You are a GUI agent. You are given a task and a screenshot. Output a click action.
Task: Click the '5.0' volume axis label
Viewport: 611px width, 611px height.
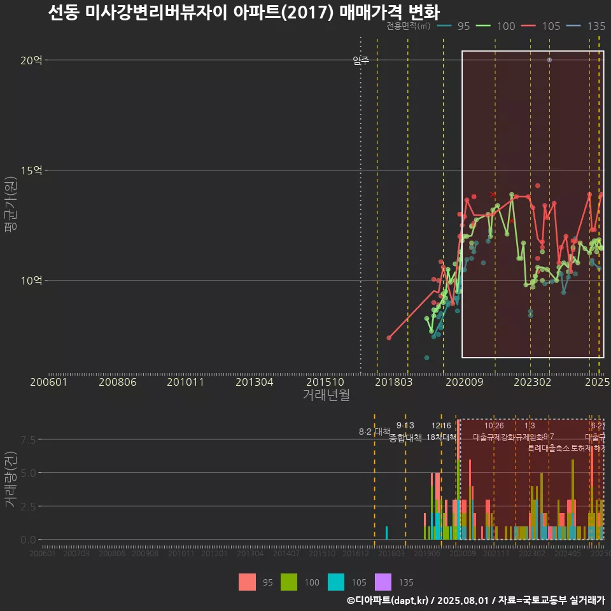[28, 473]
